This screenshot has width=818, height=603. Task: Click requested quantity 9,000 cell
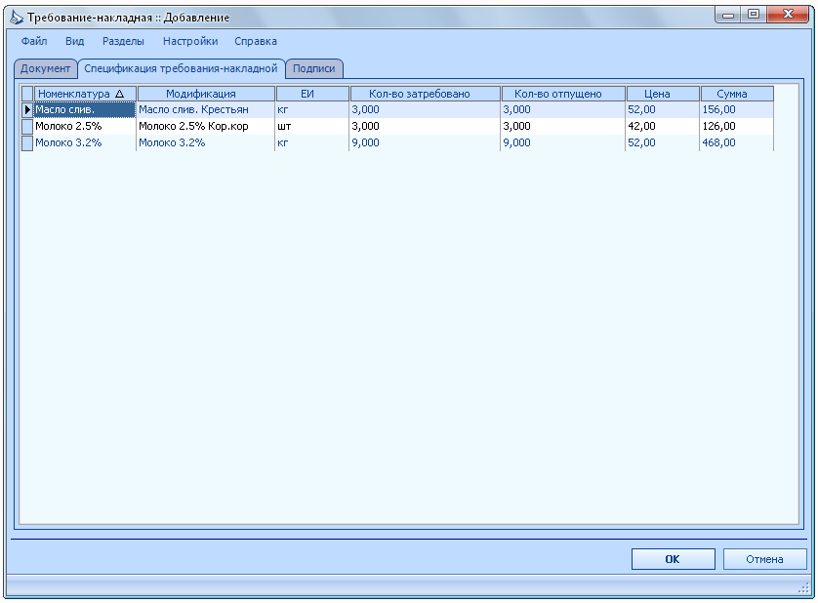click(425, 142)
